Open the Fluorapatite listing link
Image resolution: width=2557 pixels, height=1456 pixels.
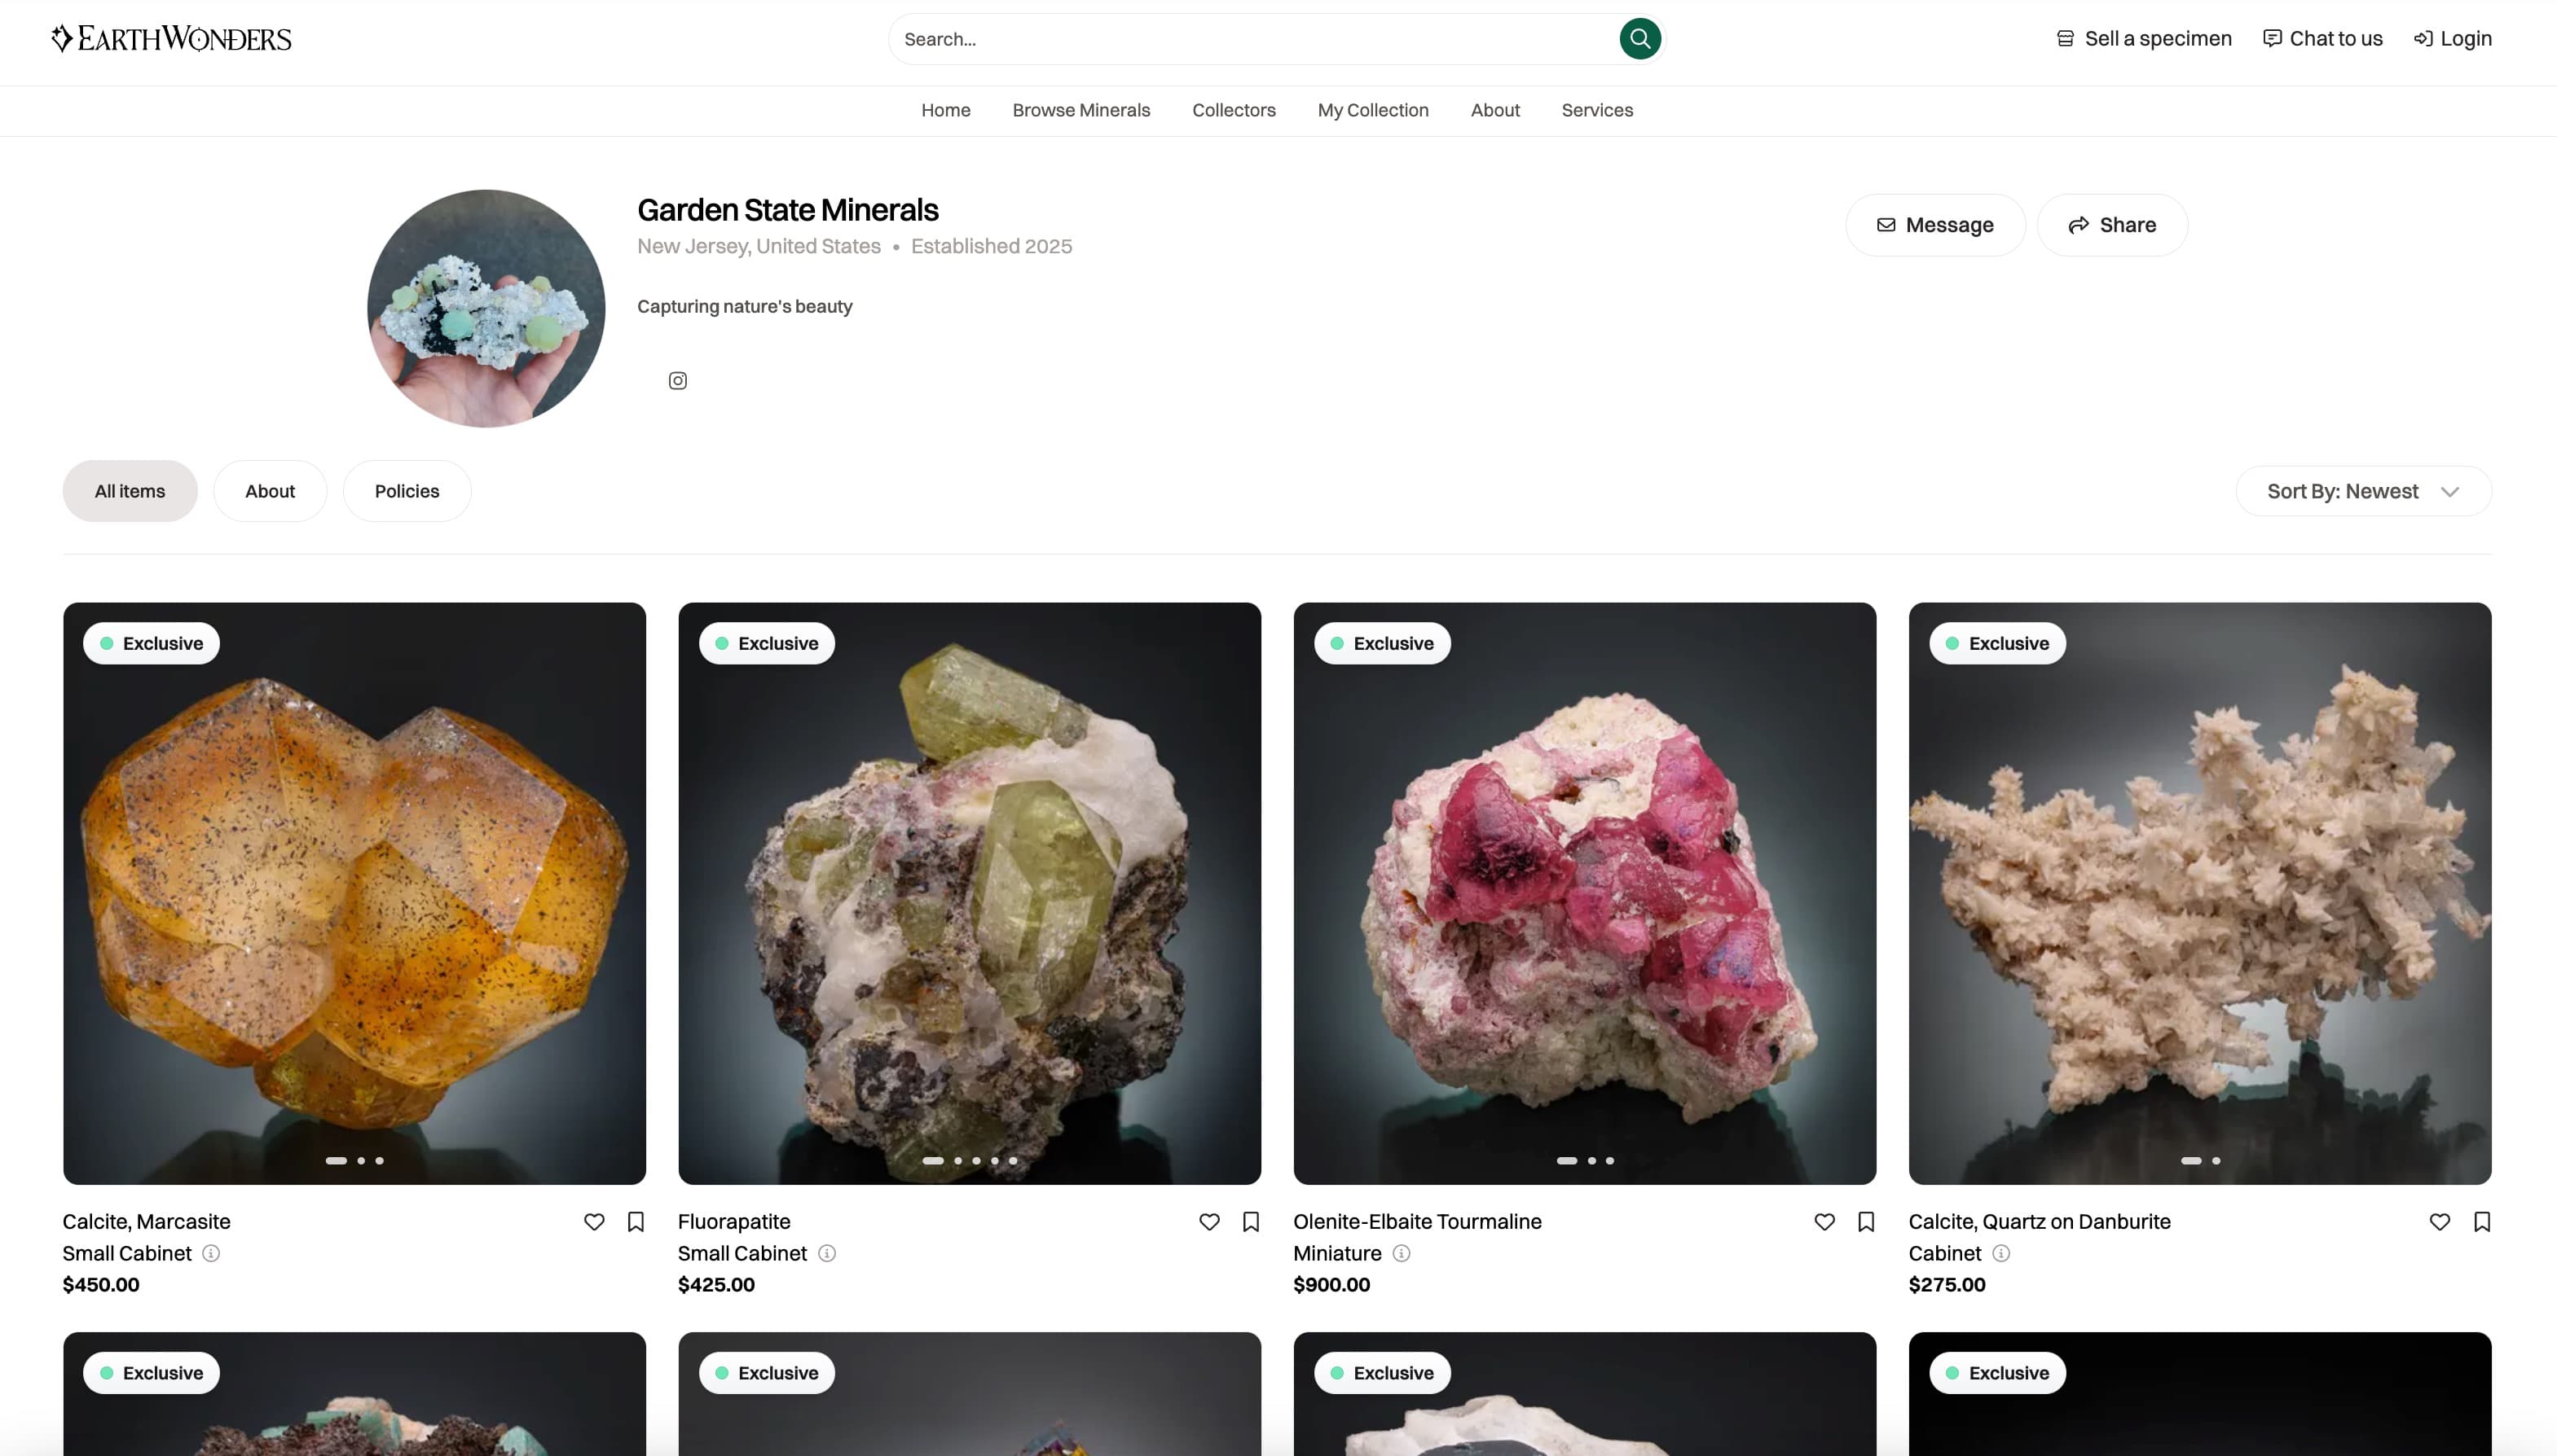(733, 1221)
